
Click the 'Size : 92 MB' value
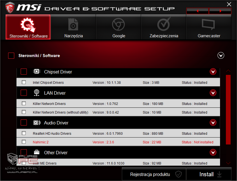coord(152,163)
